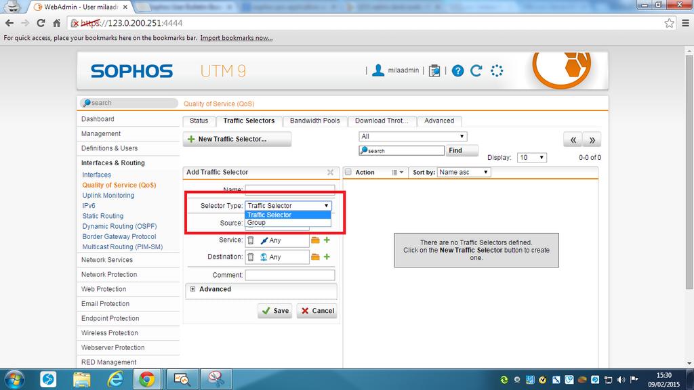The width and height of the screenshot is (694, 390).
Task: Open the Windows Start menu
Action: tap(14, 379)
